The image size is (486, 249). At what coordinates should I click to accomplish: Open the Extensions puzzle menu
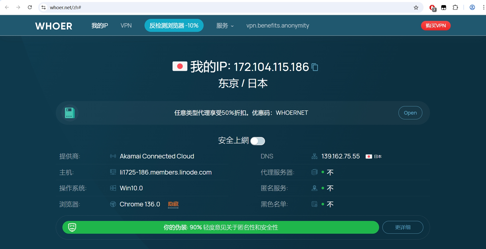click(455, 7)
